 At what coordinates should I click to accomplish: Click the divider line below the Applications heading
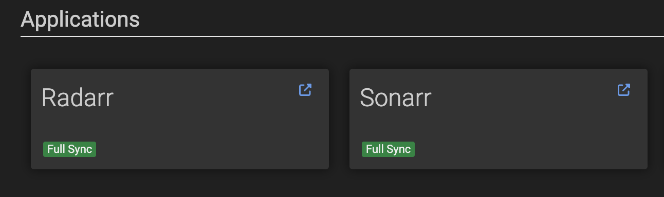coord(342,36)
